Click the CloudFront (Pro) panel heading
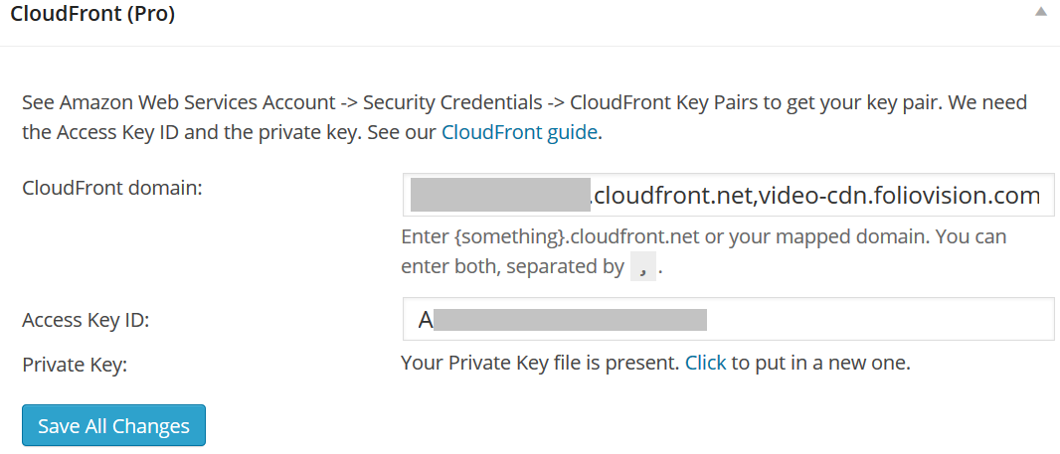The width and height of the screenshot is (1060, 454). pyautogui.click(x=92, y=14)
